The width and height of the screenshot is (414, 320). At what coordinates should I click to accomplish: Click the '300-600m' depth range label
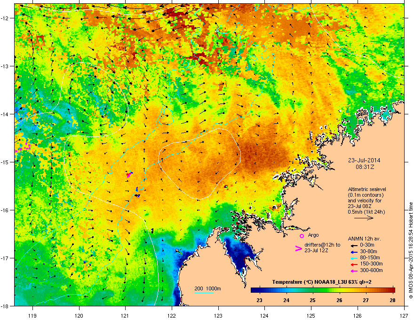pos(372,270)
